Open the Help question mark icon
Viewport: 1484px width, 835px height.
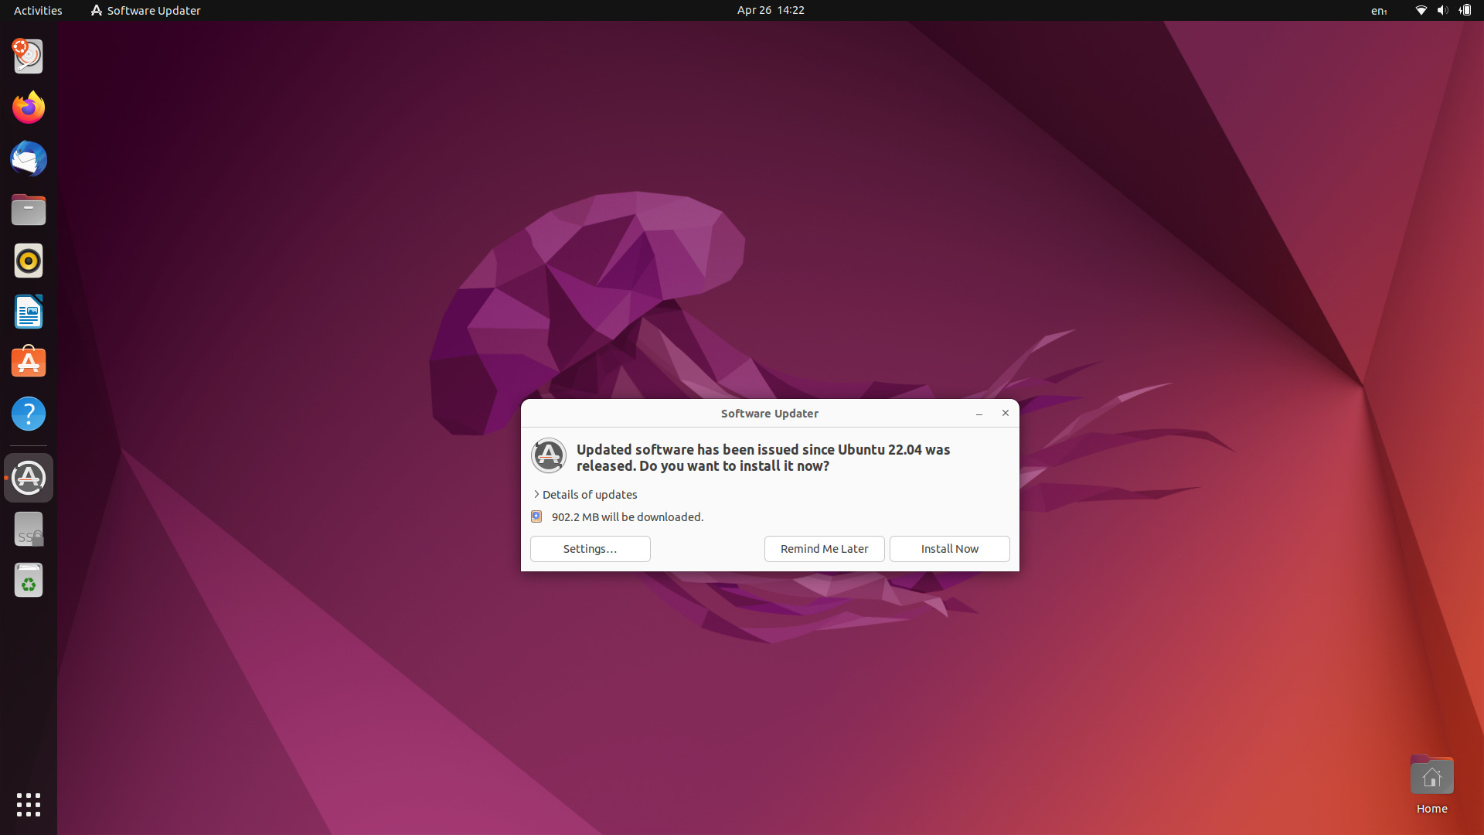click(x=29, y=414)
